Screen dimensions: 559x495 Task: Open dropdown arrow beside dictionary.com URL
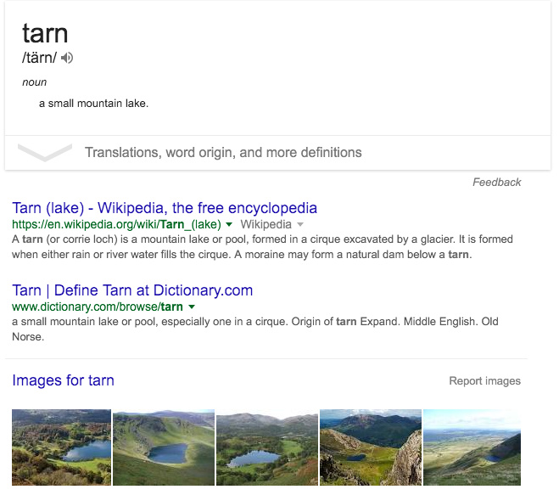pyautogui.click(x=192, y=307)
